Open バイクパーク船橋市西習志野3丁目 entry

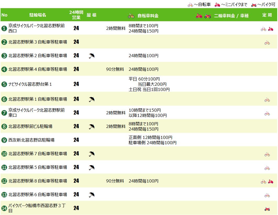pyautogui.click(x=37, y=208)
